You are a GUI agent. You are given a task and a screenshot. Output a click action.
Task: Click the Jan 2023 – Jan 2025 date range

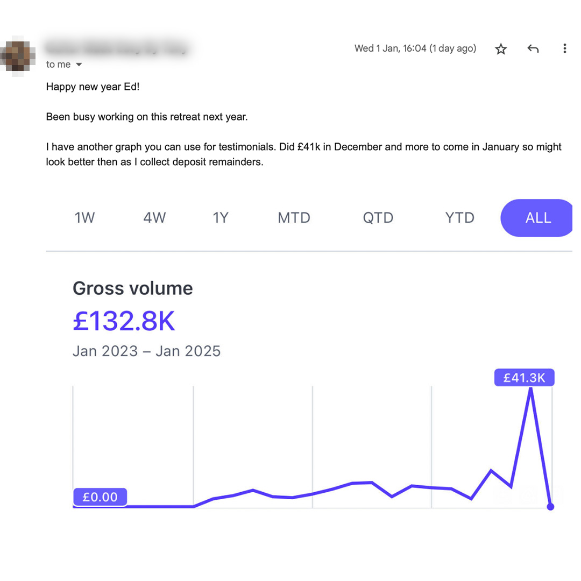[x=147, y=351]
